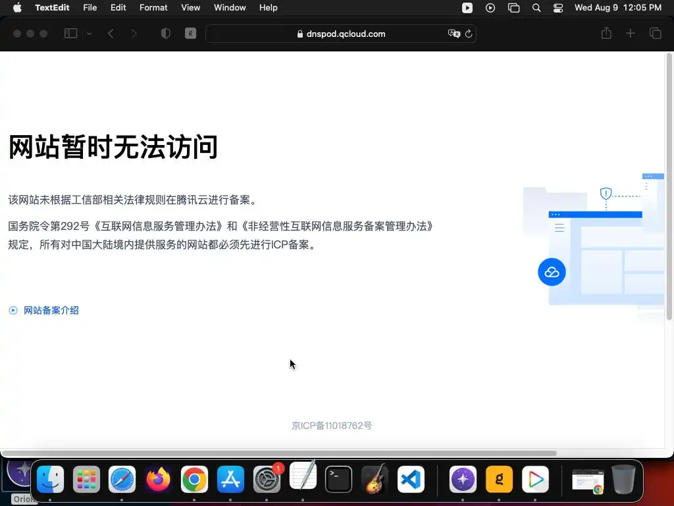Show the tab overview
Screen dimensions: 674x506
click(655, 33)
